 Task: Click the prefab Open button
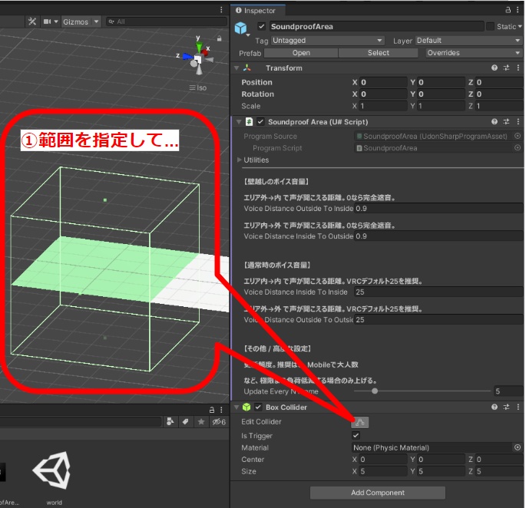301,53
